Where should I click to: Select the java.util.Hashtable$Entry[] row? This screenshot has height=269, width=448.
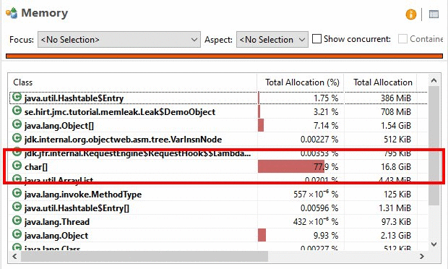pos(219,208)
